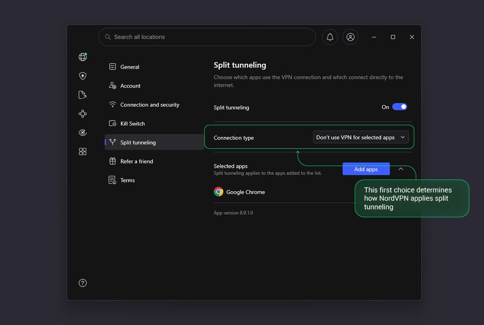The width and height of the screenshot is (484, 325).
Task: Close the NordVPN window
Action: [x=412, y=37]
